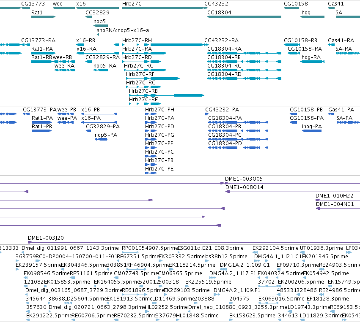Click EST HL02252.5prime

tap(166, 307)
